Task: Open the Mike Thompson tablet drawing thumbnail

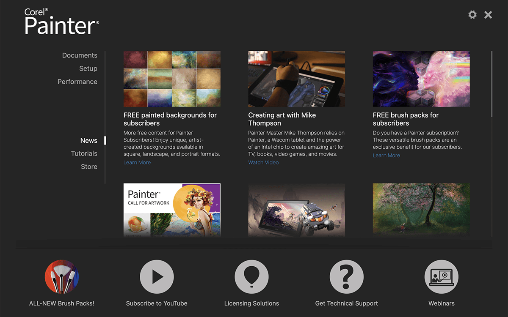Action: tap(296, 79)
